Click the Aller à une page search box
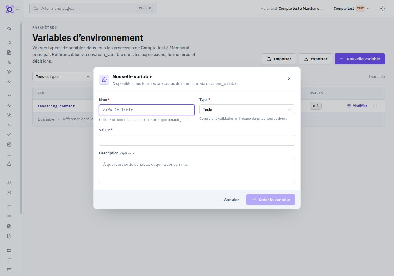The image size is (394, 276). click(93, 9)
